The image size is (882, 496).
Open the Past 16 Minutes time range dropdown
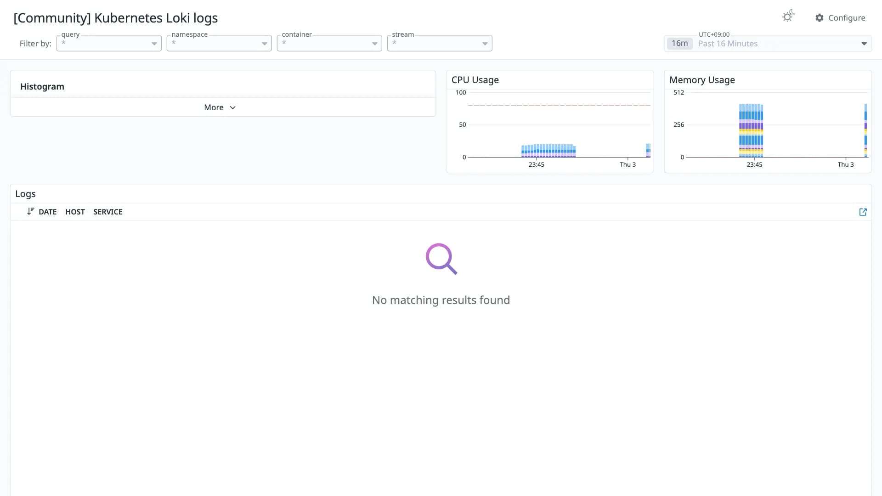(x=768, y=44)
